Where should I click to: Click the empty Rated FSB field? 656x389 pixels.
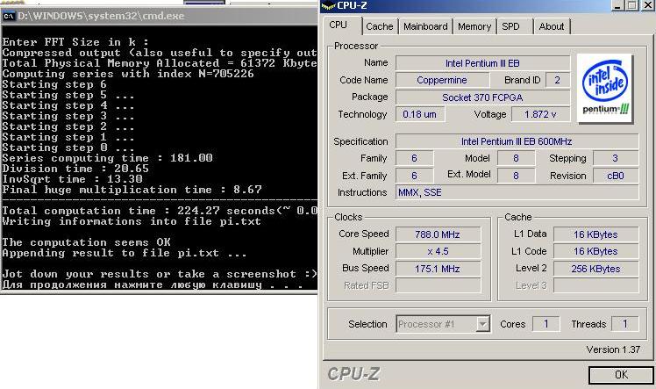pos(438,285)
